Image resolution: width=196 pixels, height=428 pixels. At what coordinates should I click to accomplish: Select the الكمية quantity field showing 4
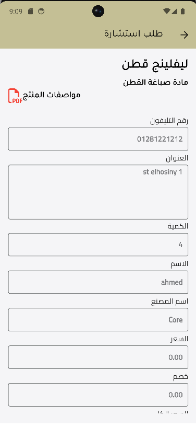98,245
